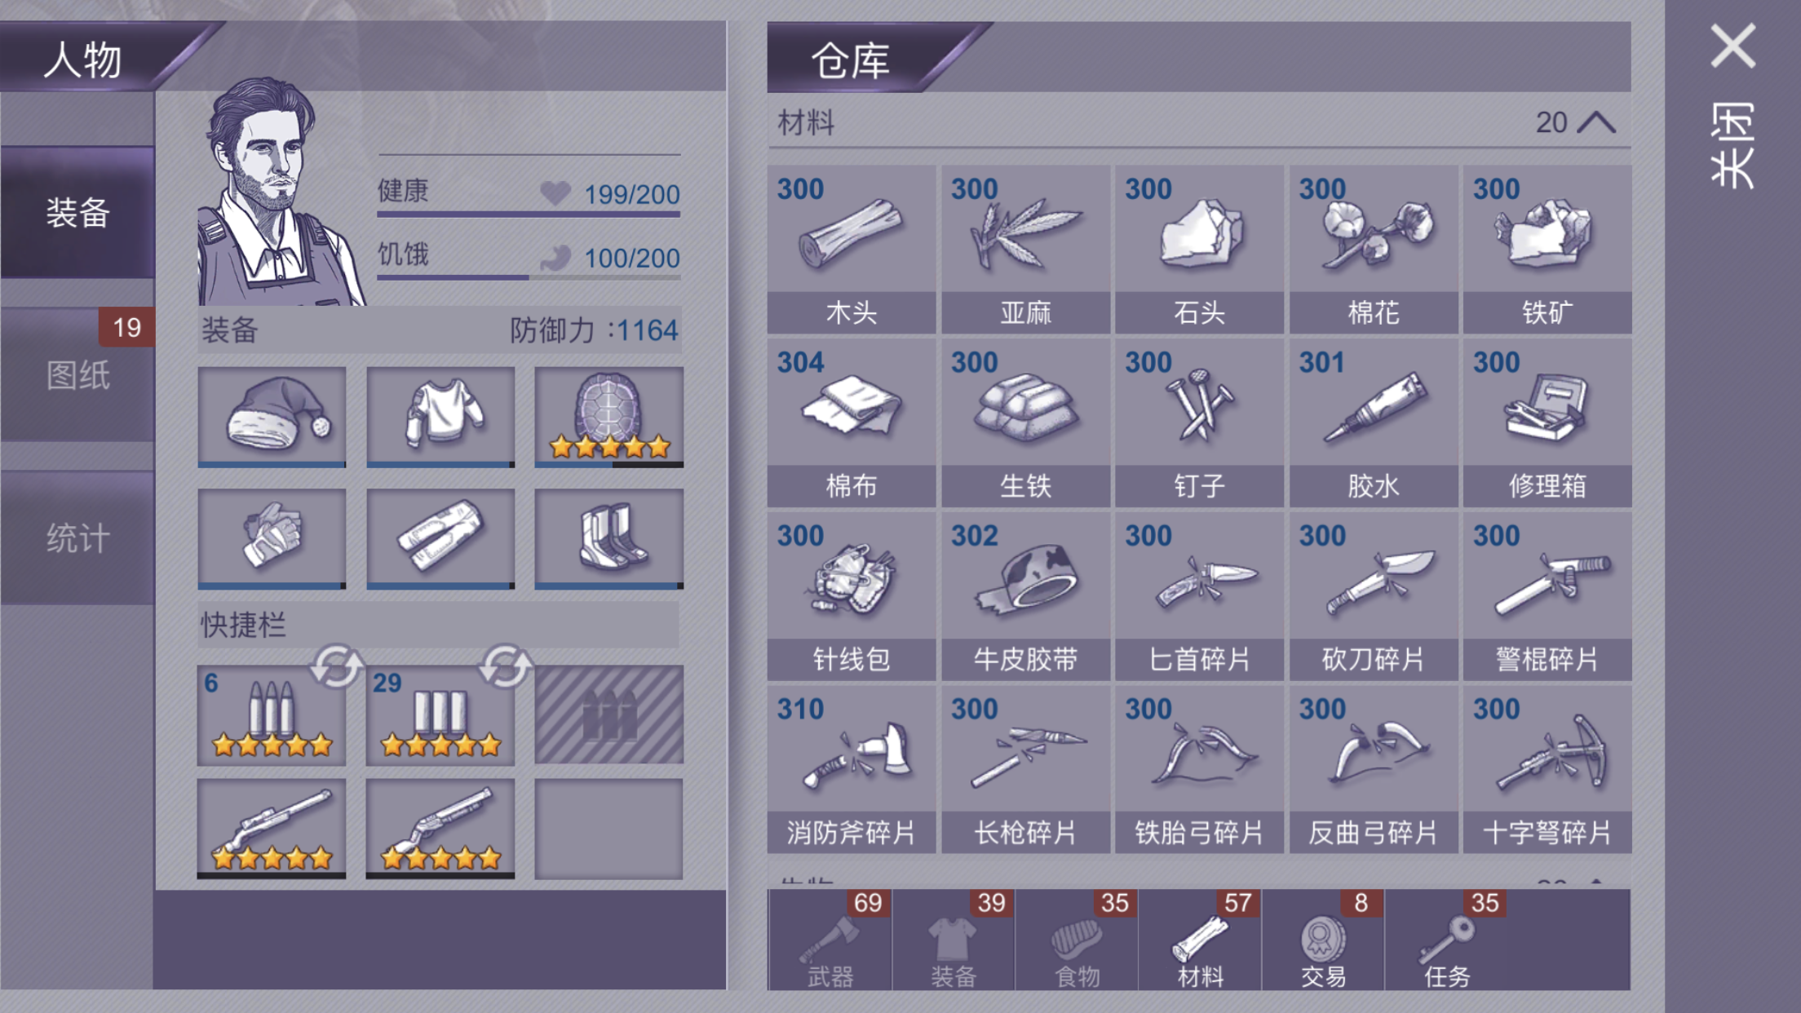Viewport: 1801px width, 1013px height.
Task: Collapse the 材料 section chevron
Action: point(1596,122)
